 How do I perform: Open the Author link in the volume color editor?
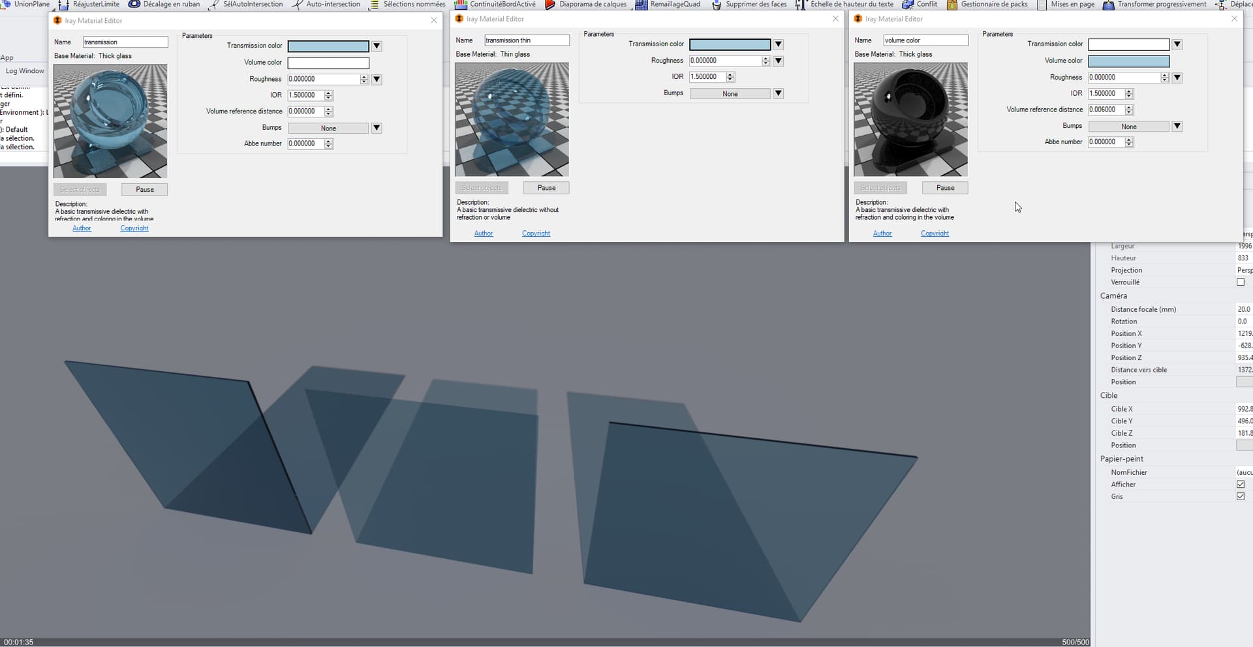point(882,233)
